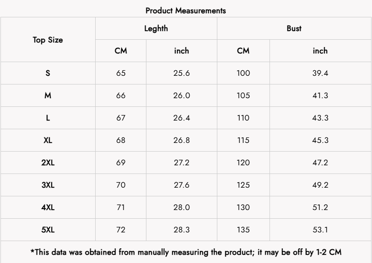372x263 pixels.
Task: Click the 25.6 inch length cell
Action: pos(182,74)
